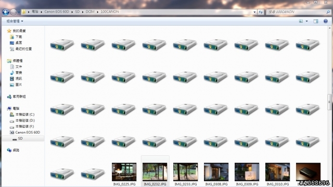Click the scrollbar up arrow of the file list

pyautogui.click(x=329, y=28)
